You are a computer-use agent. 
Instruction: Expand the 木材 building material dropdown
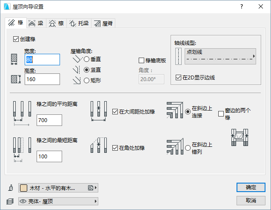58,188
